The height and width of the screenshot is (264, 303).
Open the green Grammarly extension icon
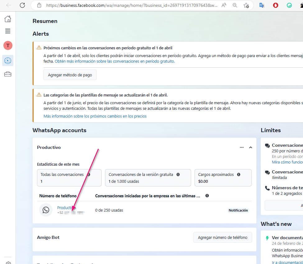pos(289,5)
